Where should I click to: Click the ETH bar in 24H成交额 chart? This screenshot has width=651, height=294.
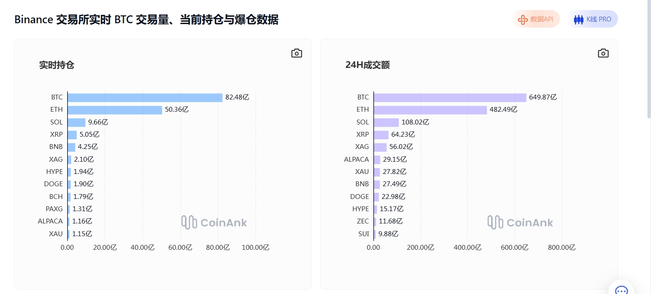click(x=430, y=110)
